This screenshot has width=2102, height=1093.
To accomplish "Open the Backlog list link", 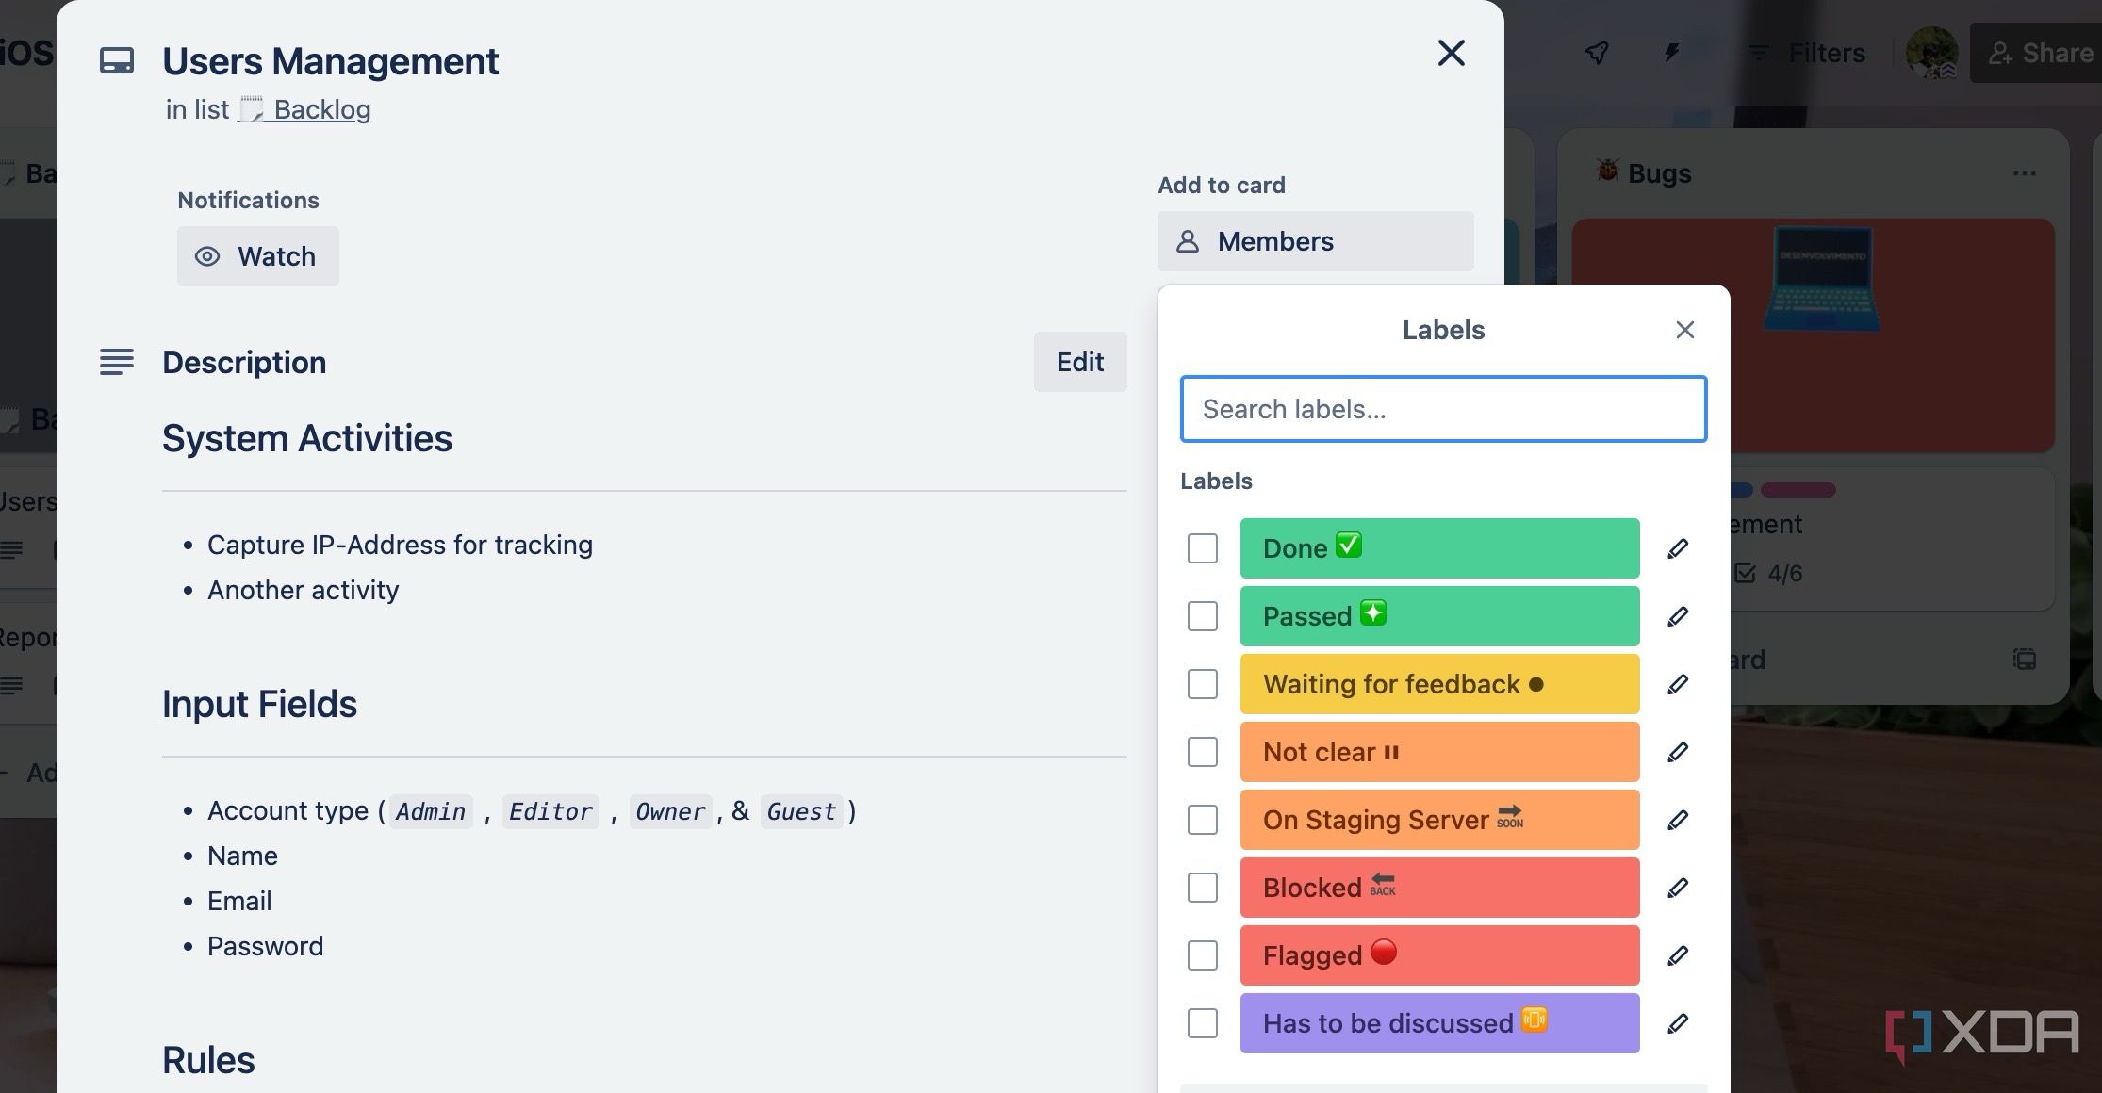I will tap(304, 108).
